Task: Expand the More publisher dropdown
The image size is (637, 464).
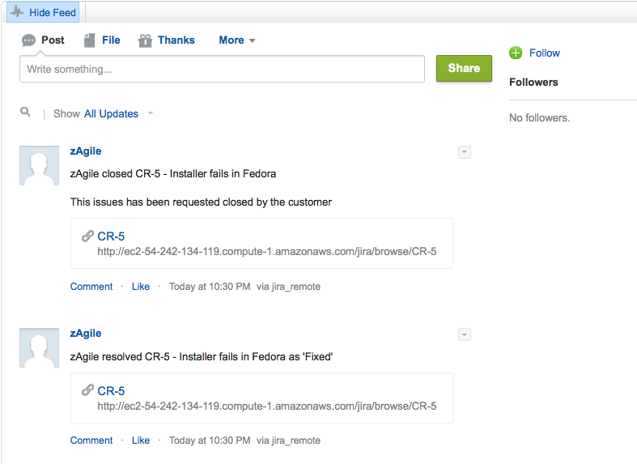Action: [237, 40]
